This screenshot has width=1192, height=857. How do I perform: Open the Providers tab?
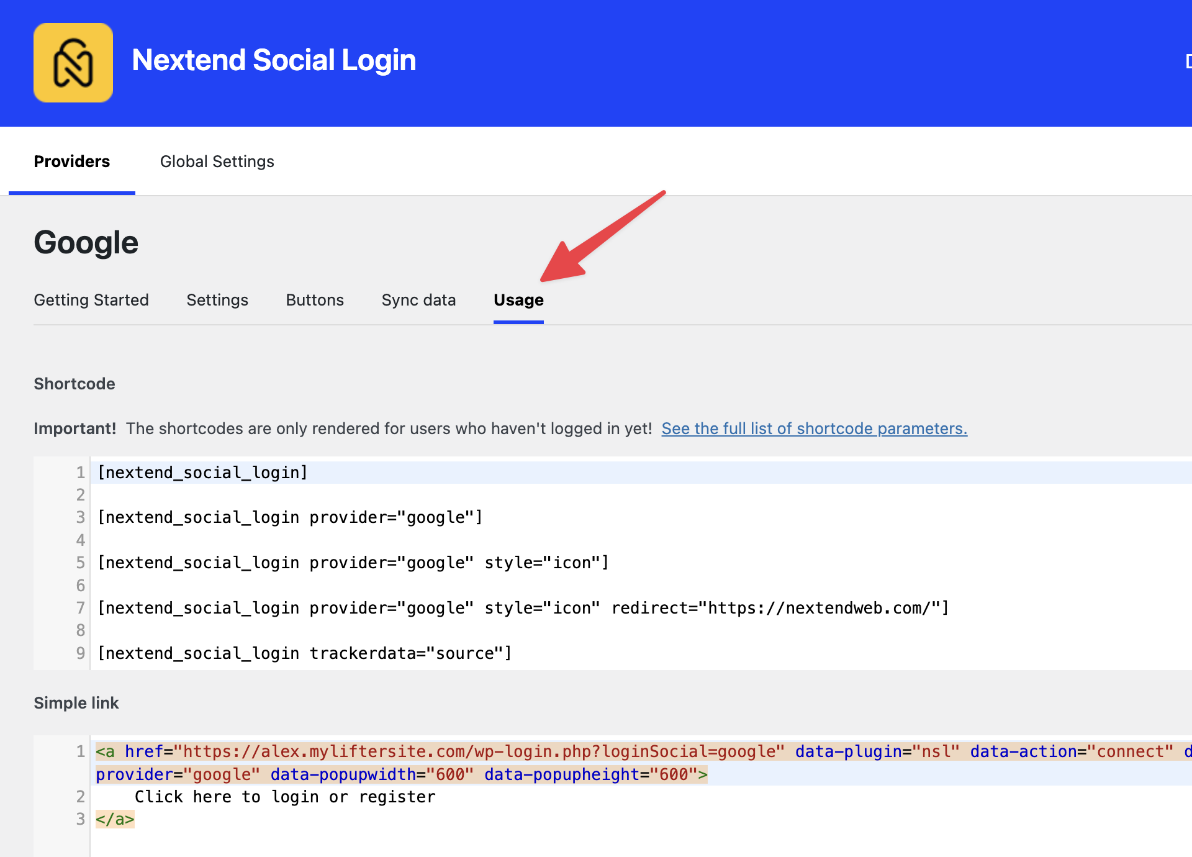pyautogui.click(x=72, y=161)
